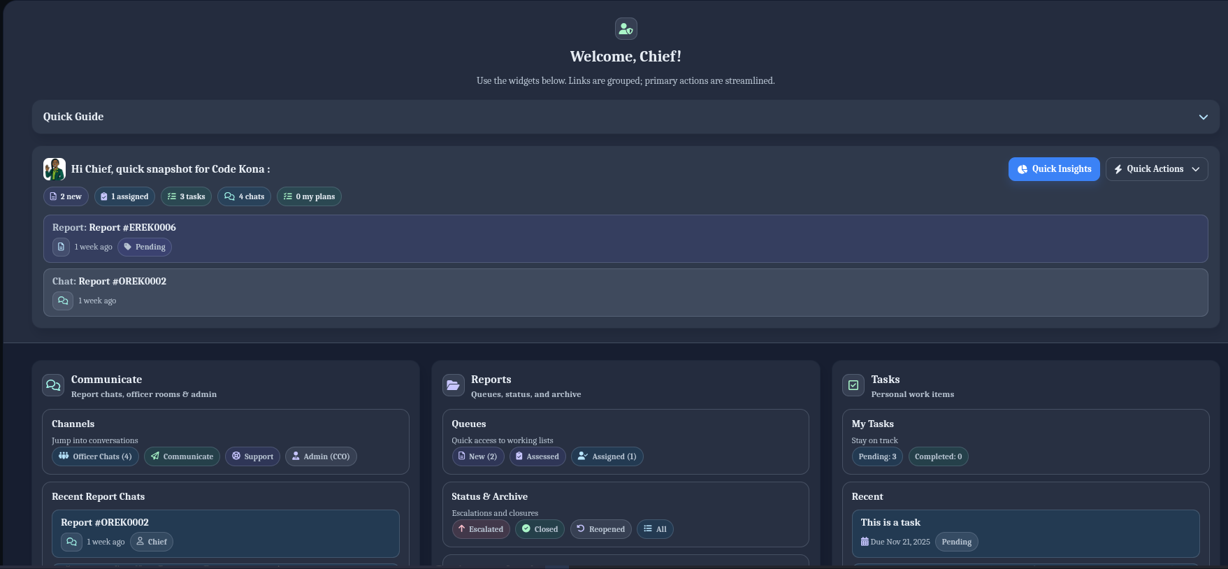The height and width of the screenshot is (569, 1228).
Task: Open Quick Insights
Action: (1053, 169)
